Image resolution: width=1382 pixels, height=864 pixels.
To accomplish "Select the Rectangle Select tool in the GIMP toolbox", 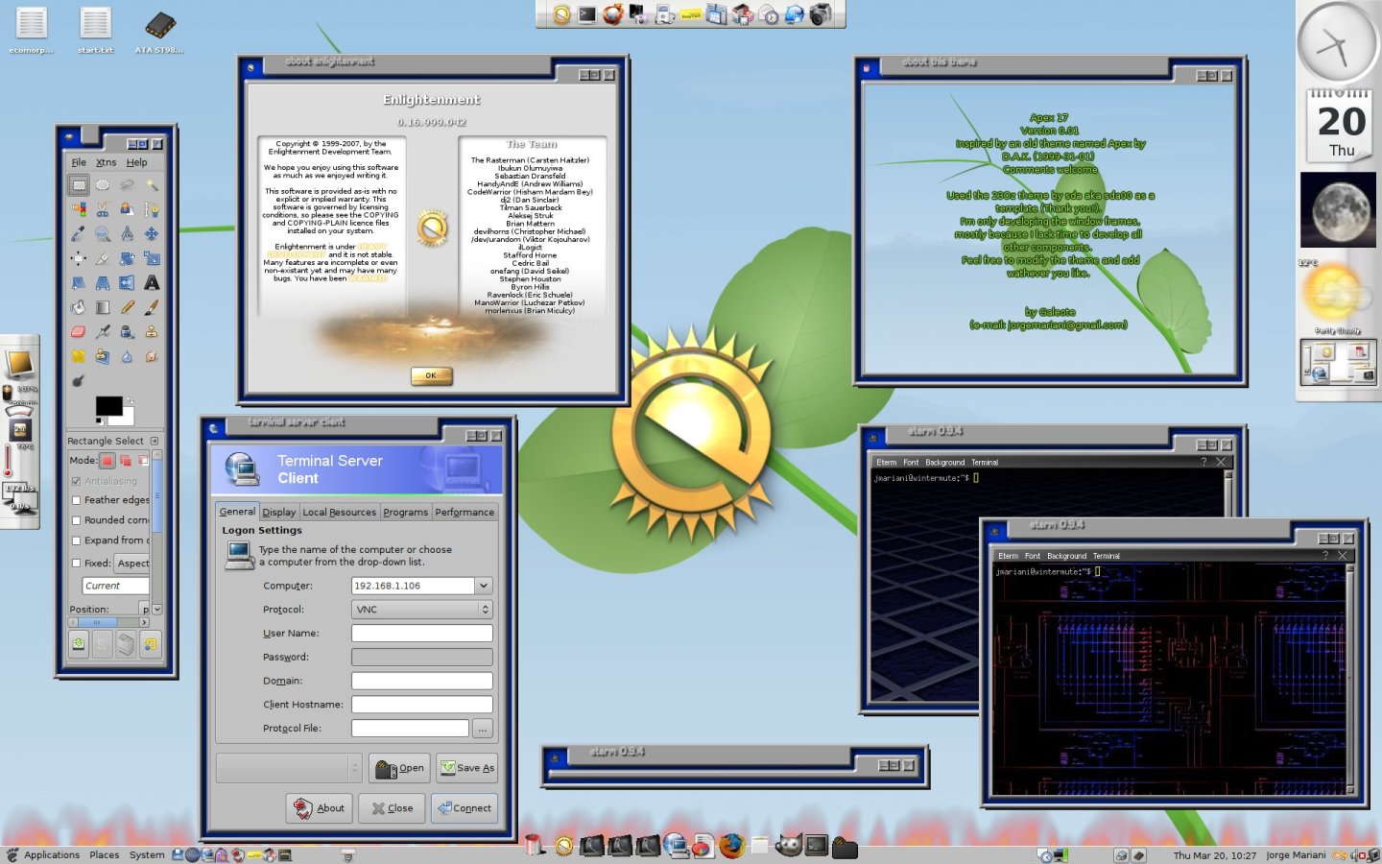I will click(x=79, y=184).
